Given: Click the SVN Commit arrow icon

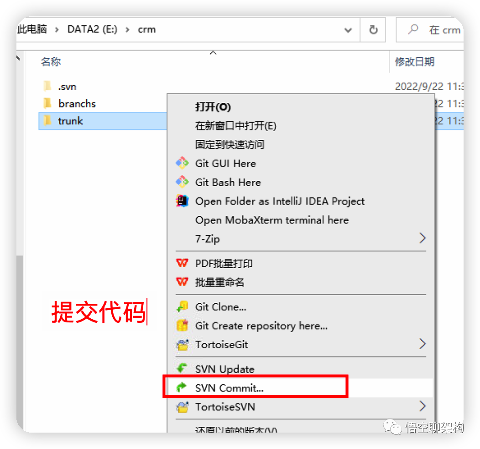Looking at the screenshot, I should pyautogui.click(x=182, y=388).
